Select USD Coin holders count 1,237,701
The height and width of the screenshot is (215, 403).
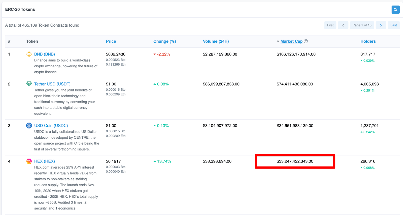click(x=370, y=126)
